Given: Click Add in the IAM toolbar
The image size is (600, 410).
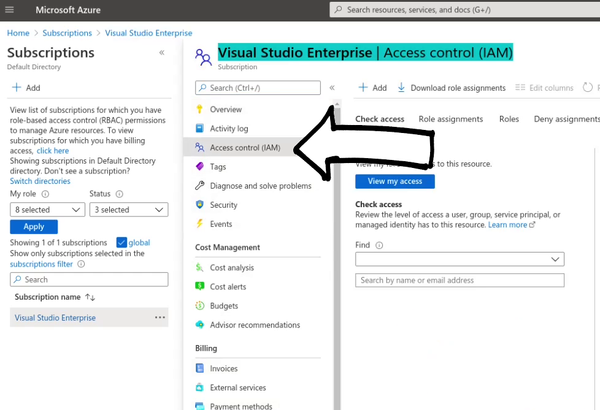Looking at the screenshot, I should click(372, 88).
